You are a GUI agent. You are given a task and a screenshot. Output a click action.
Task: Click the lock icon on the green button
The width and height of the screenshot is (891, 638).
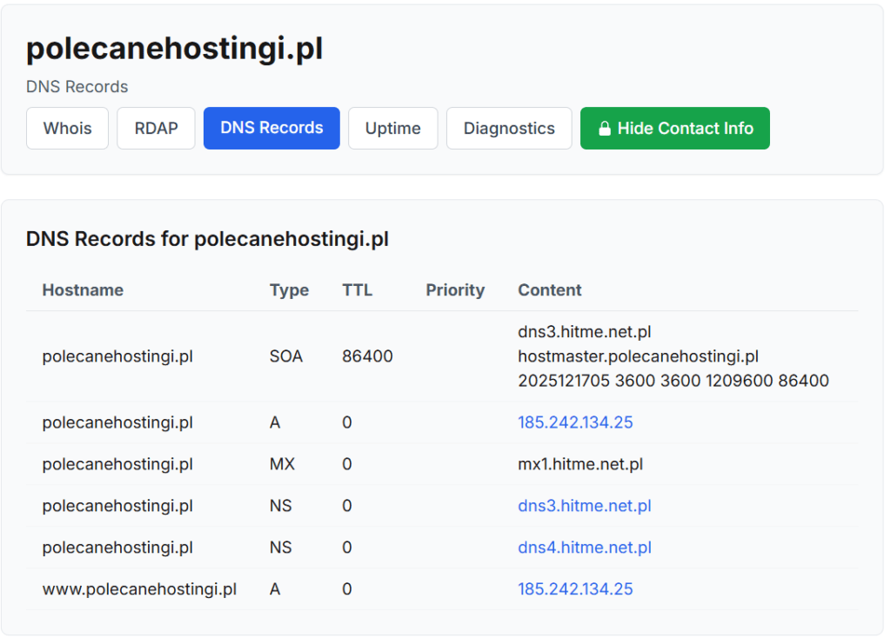point(605,128)
